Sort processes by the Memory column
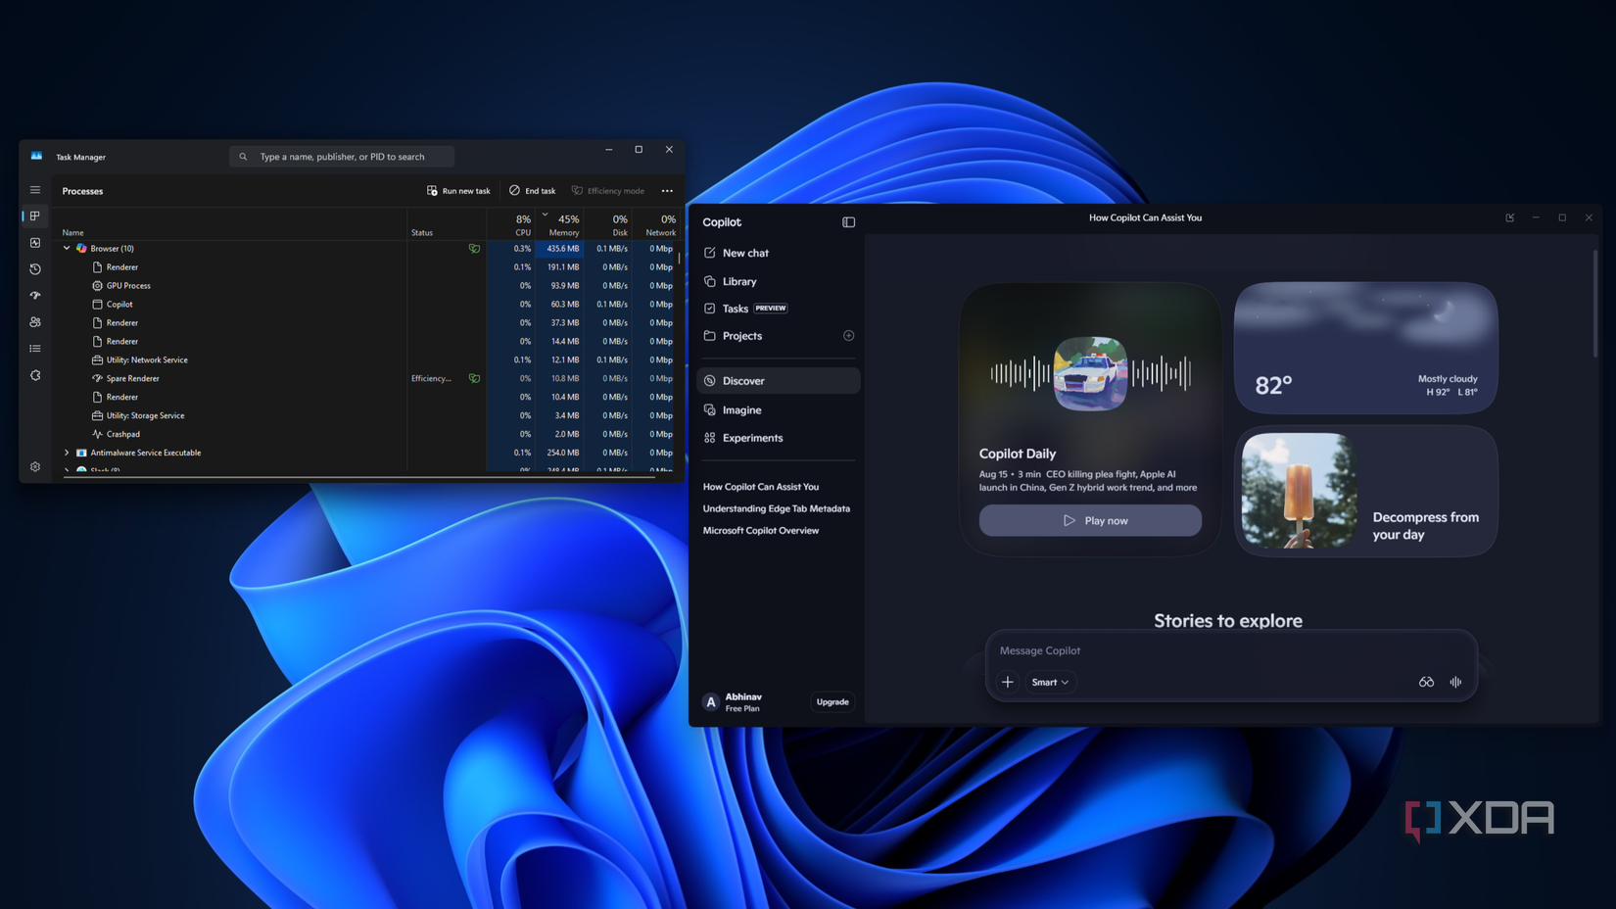 point(559,224)
